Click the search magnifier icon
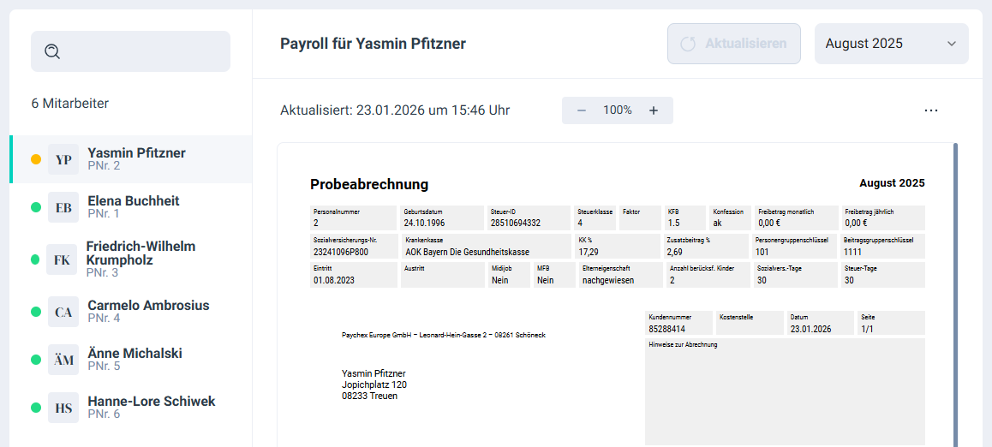 point(52,51)
